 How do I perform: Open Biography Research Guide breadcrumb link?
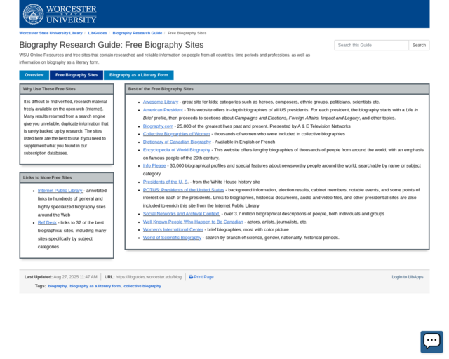[x=138, y=33]
